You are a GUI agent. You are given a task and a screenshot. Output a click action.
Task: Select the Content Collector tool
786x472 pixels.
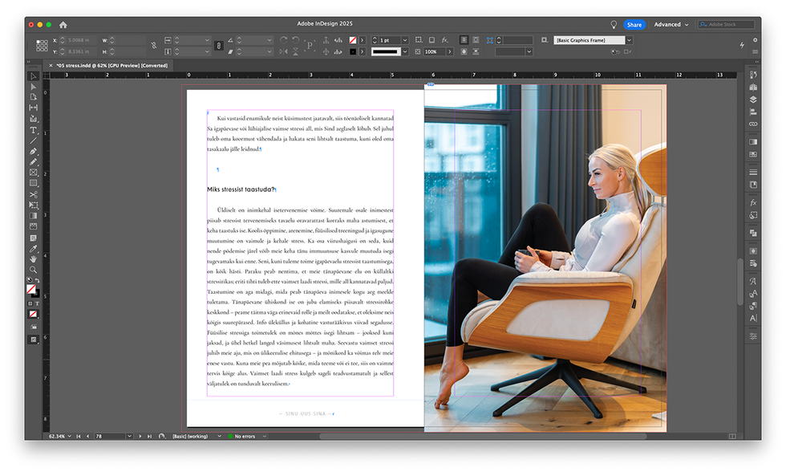[x=33, y=119]
